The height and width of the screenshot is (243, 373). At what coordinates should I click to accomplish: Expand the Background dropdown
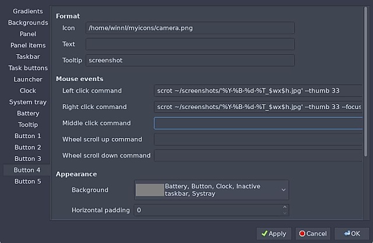point(283,190)
